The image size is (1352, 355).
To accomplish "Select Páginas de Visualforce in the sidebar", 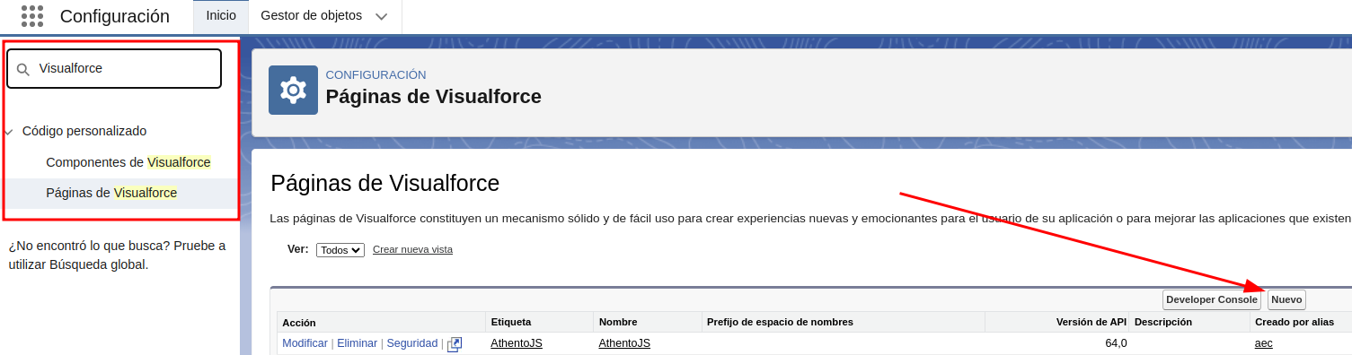I will [x=111, y=193].
